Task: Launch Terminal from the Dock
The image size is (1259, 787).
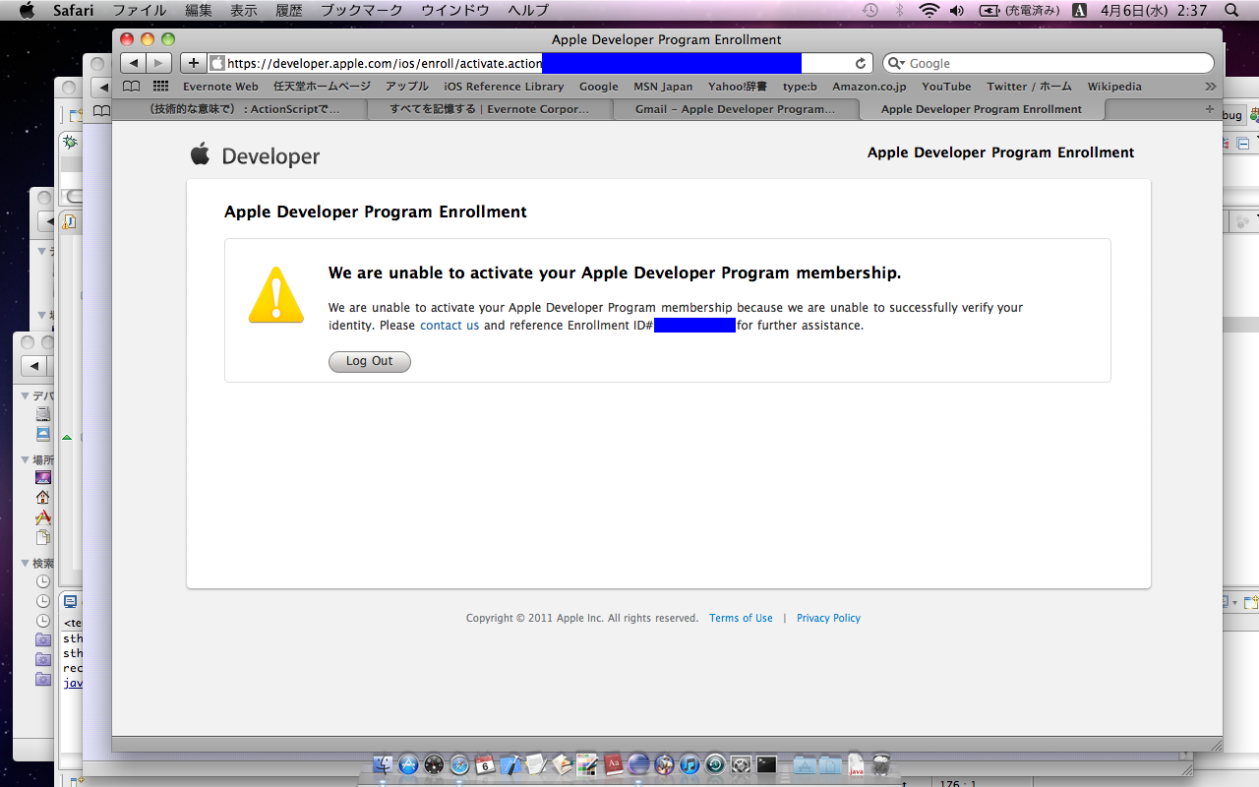Action: (x=767, y=764)
